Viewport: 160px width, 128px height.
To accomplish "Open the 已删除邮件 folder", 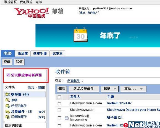I will (19, 117).
